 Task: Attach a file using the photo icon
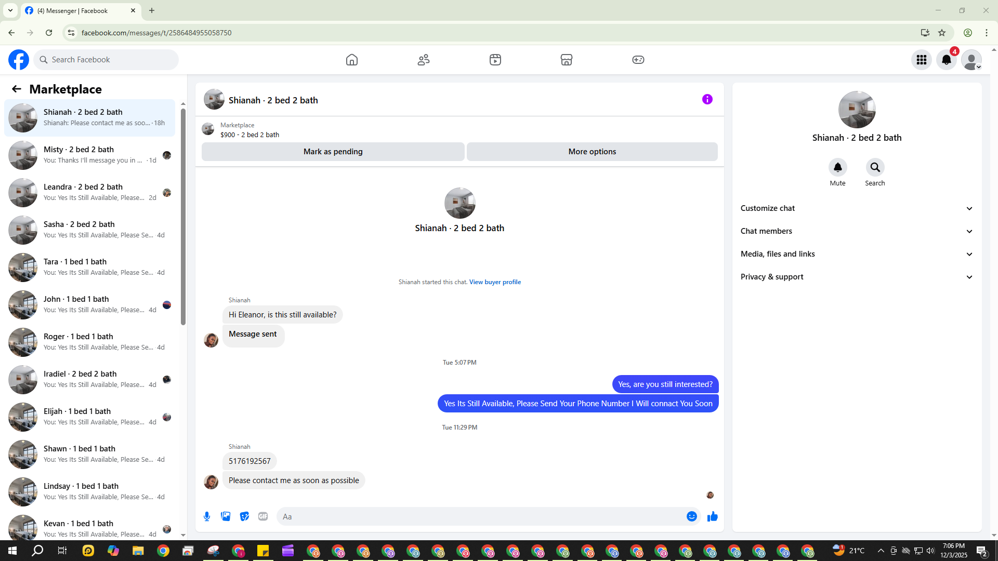pos(226,516)
